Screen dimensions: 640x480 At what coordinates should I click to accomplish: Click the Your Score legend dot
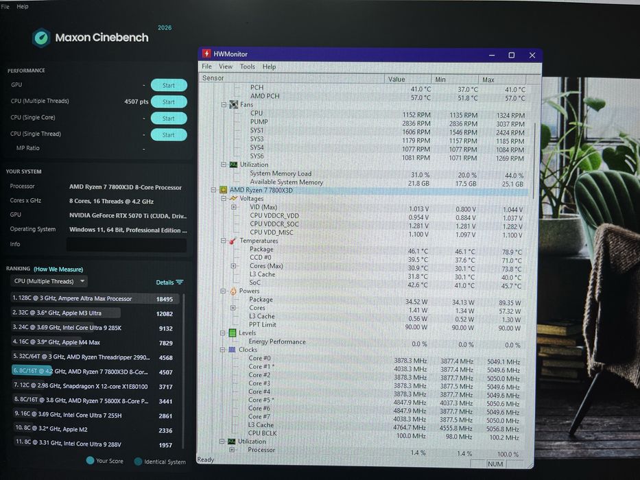pos(91,460)
